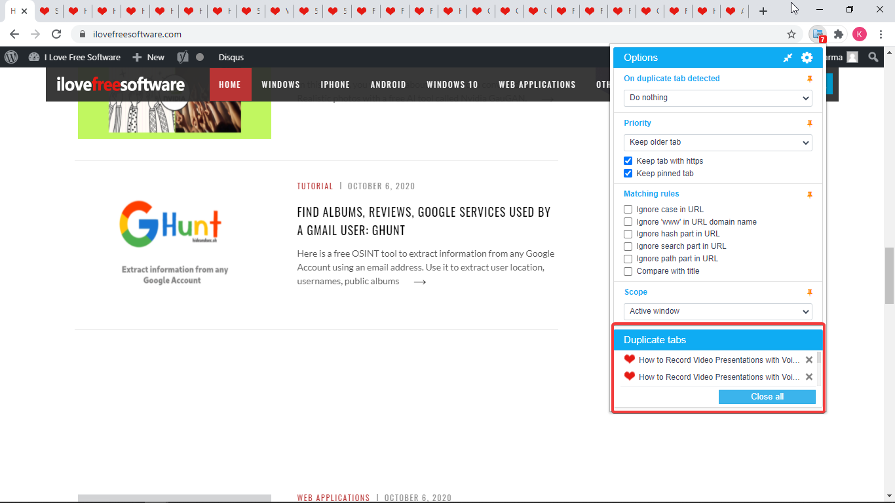
Task: Click WINDOWS 10 in the navigation bar
Action: 452,84
